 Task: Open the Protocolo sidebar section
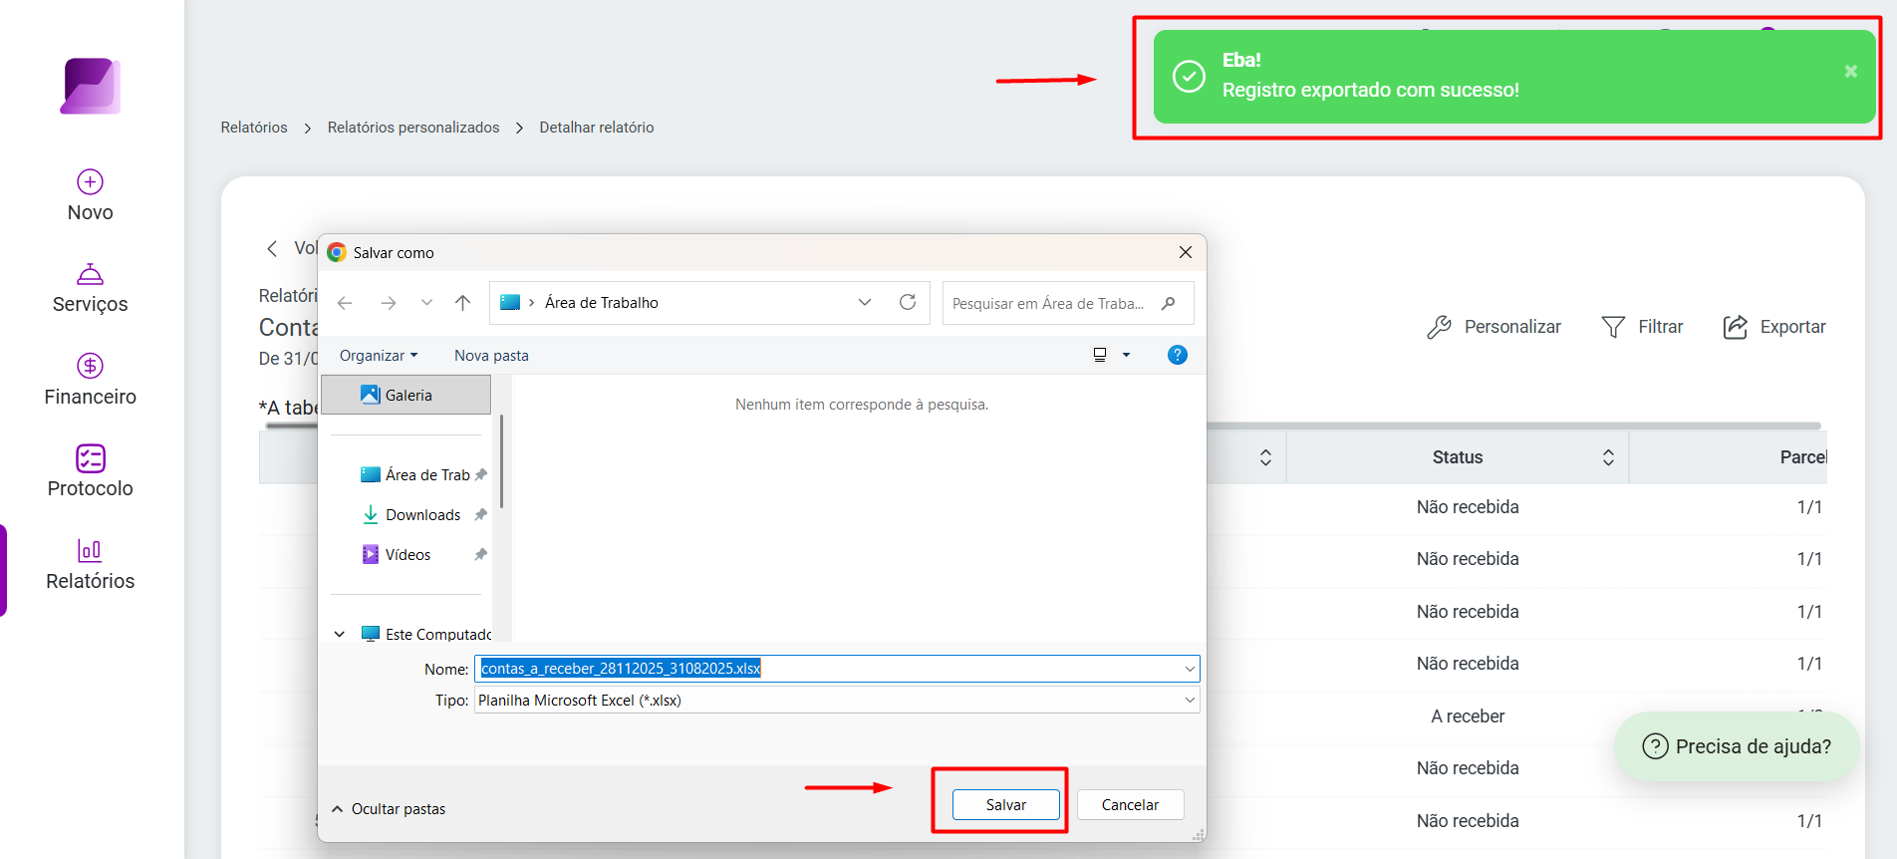[90, 471]
